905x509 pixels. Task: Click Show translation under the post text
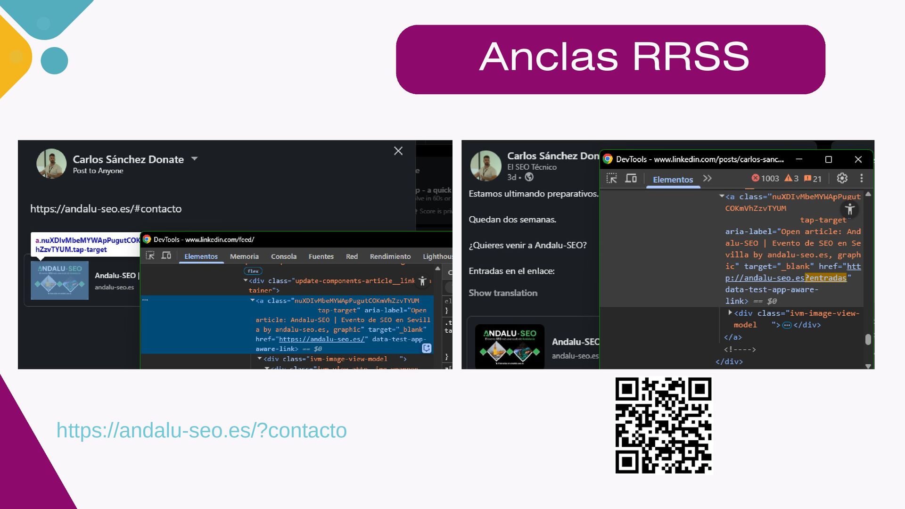coord(502,293)
